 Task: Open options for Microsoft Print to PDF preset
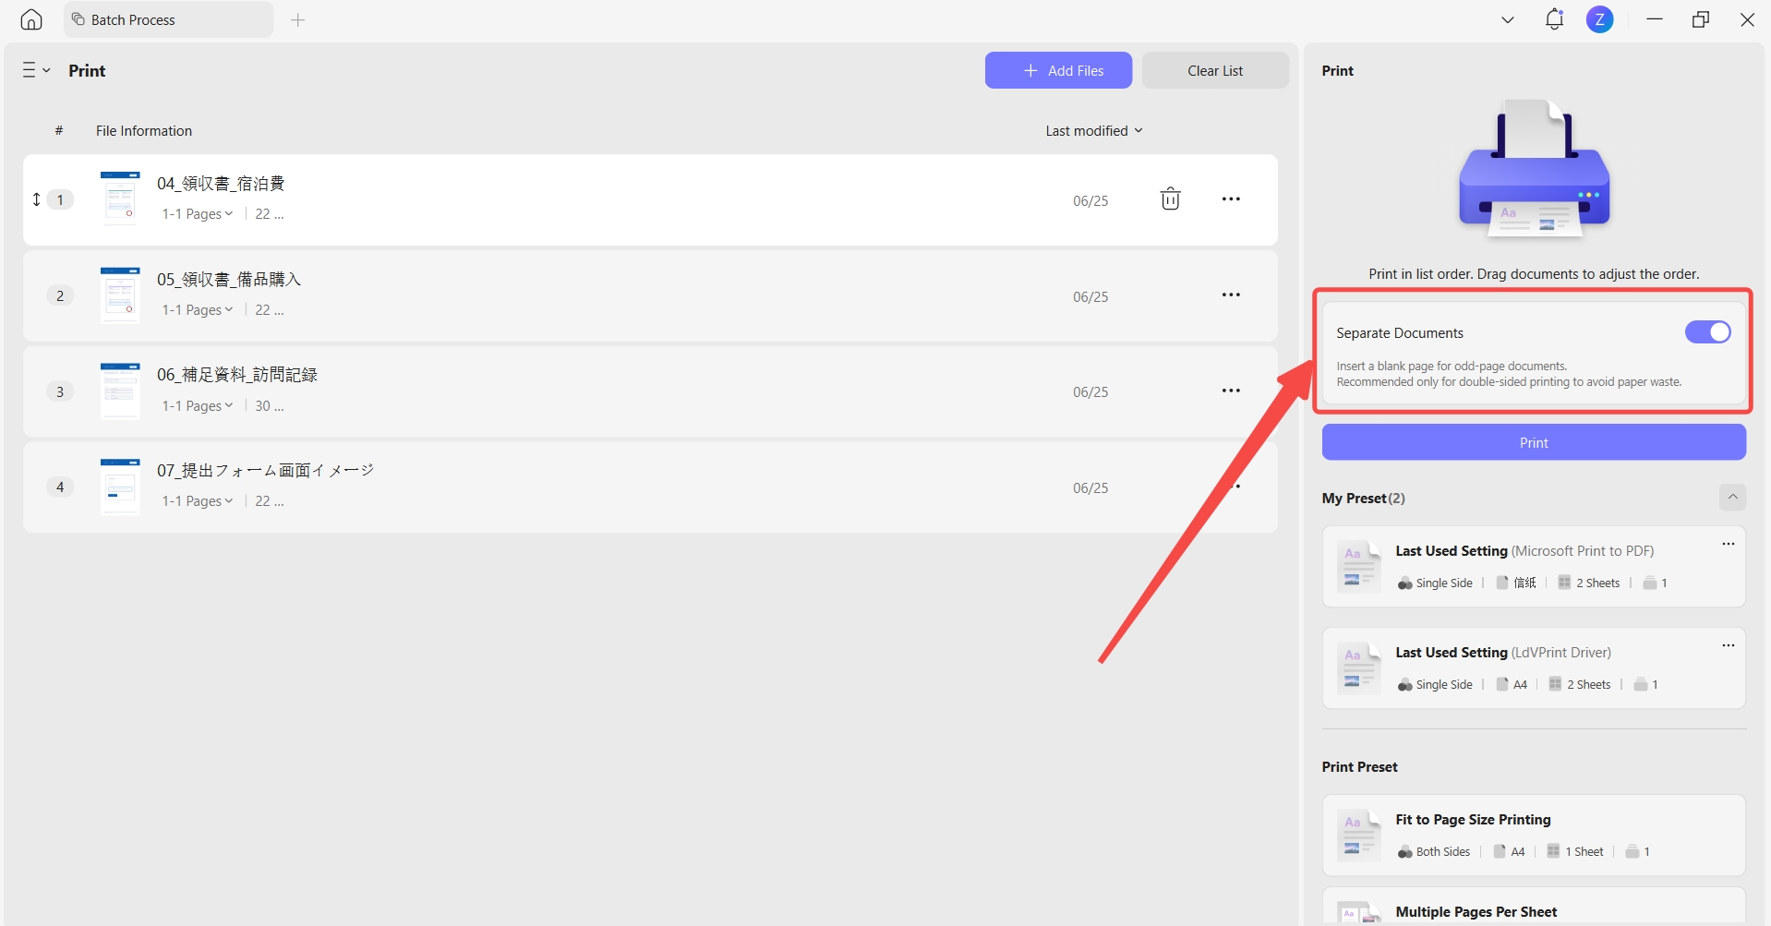(1728, 544)
